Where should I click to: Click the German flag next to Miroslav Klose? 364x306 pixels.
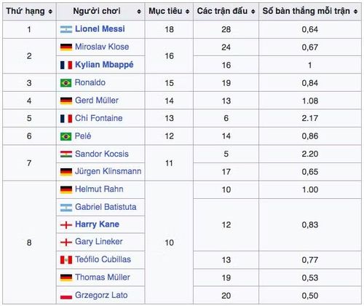click(x=66, y=47)
